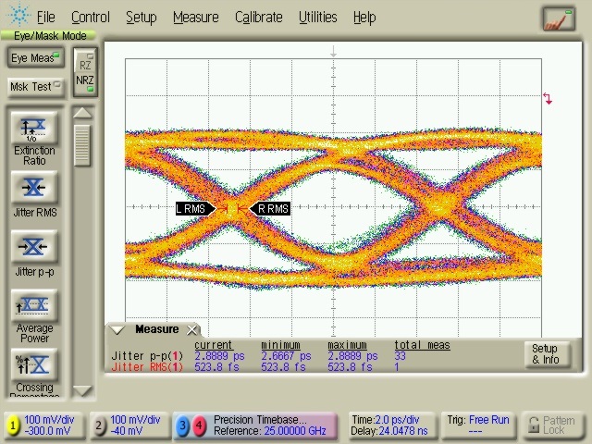Select the Jitter RMS measurement icon
Image resolution: width=592 pixels, height=444 pixels.
click(x=34, y=189)
